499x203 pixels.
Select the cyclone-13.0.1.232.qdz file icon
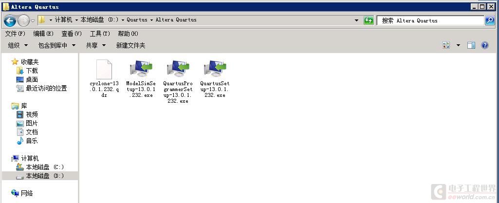104,69
